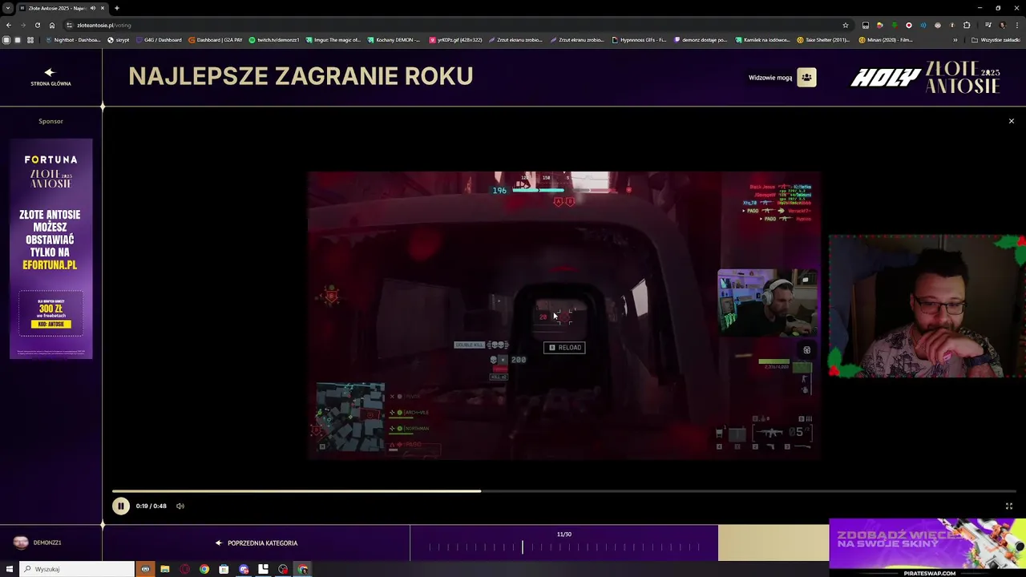Click the light golden next-category bar

(773, 543)
